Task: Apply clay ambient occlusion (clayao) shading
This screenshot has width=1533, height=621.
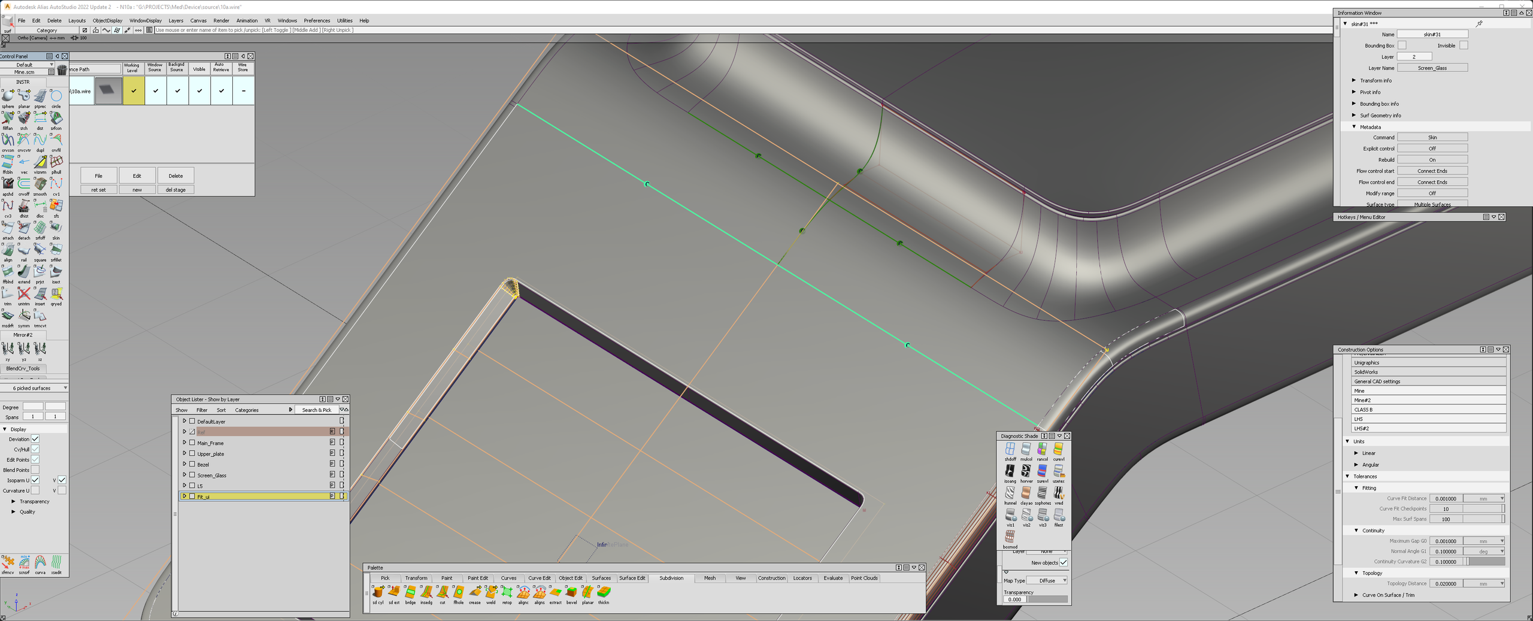Action: [x=1026, y=493]
